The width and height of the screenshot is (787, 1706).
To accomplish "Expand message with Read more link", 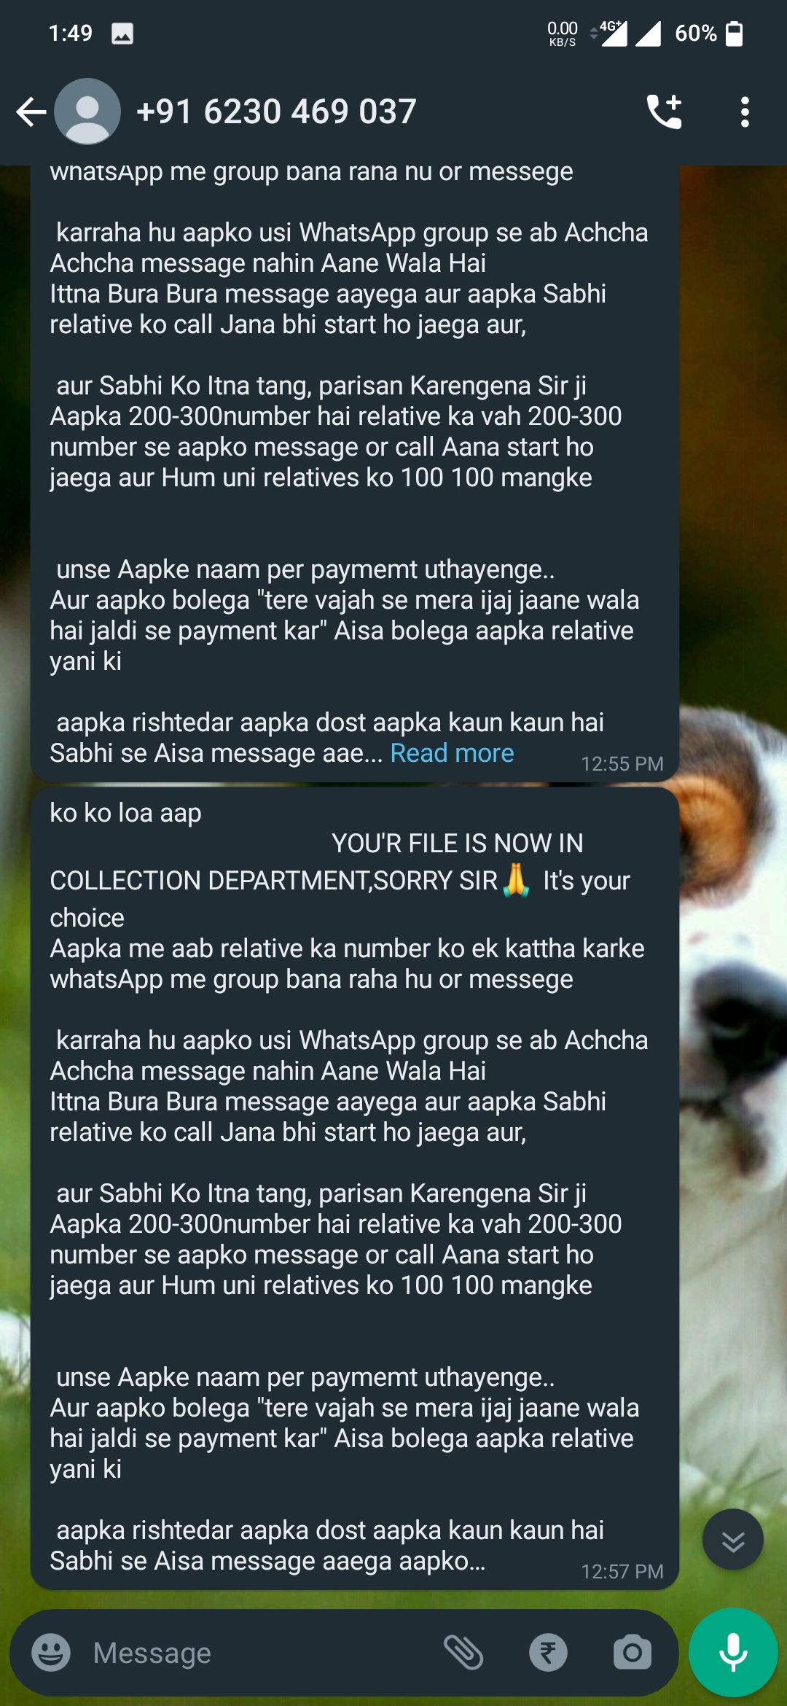I will 452,752.
